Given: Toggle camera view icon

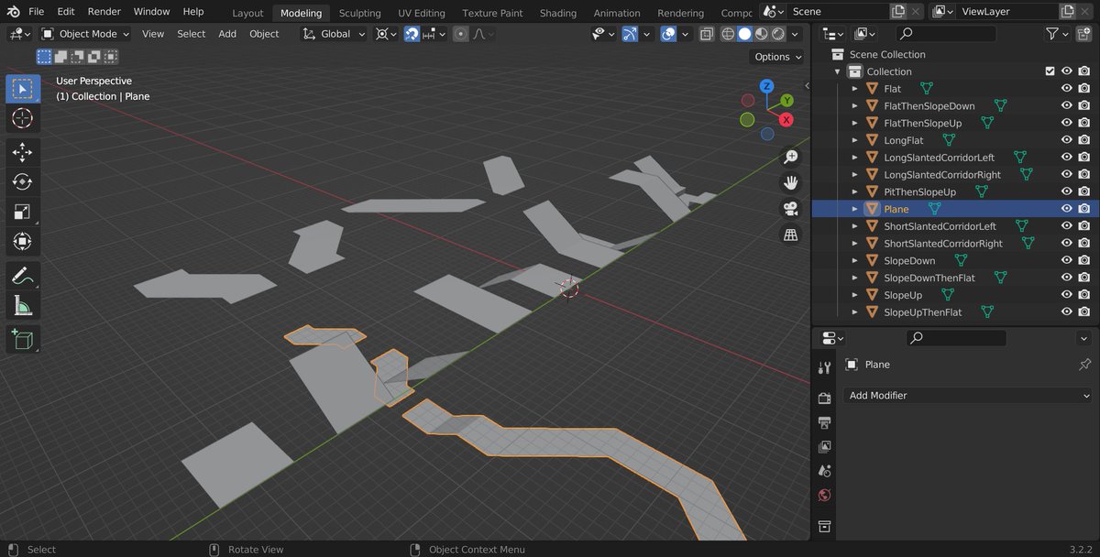Looking at the screenshot, I should (790, 209).
